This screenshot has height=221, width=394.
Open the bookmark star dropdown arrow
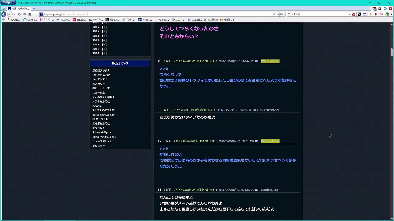coord(278,14)
